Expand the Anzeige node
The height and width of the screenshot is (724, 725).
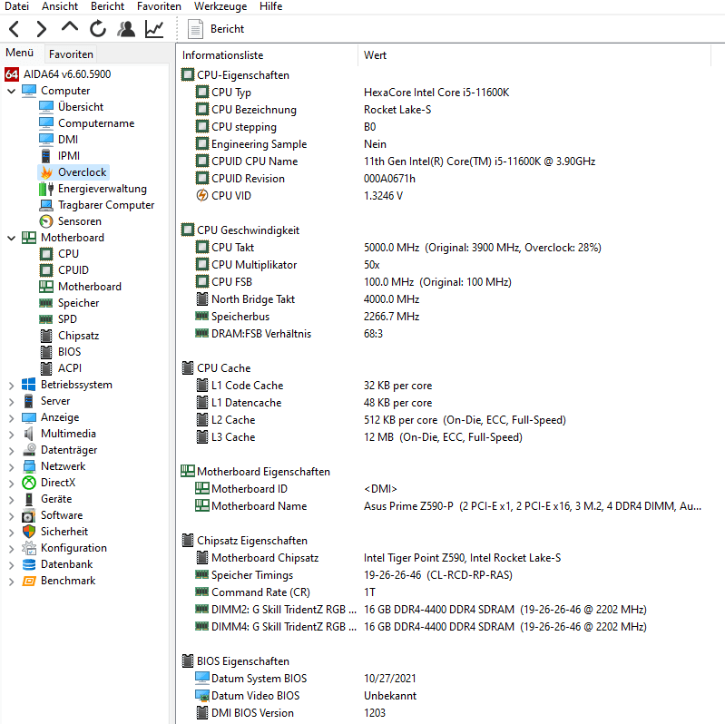12,417
